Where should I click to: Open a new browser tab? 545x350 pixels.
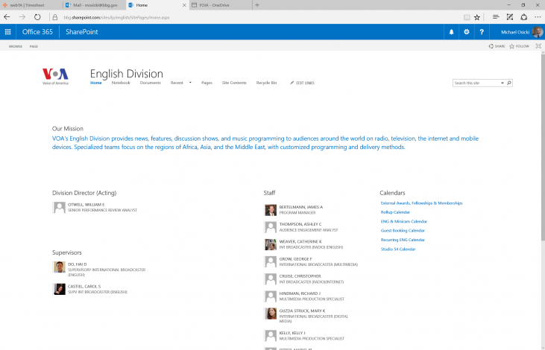pos(257,5)
